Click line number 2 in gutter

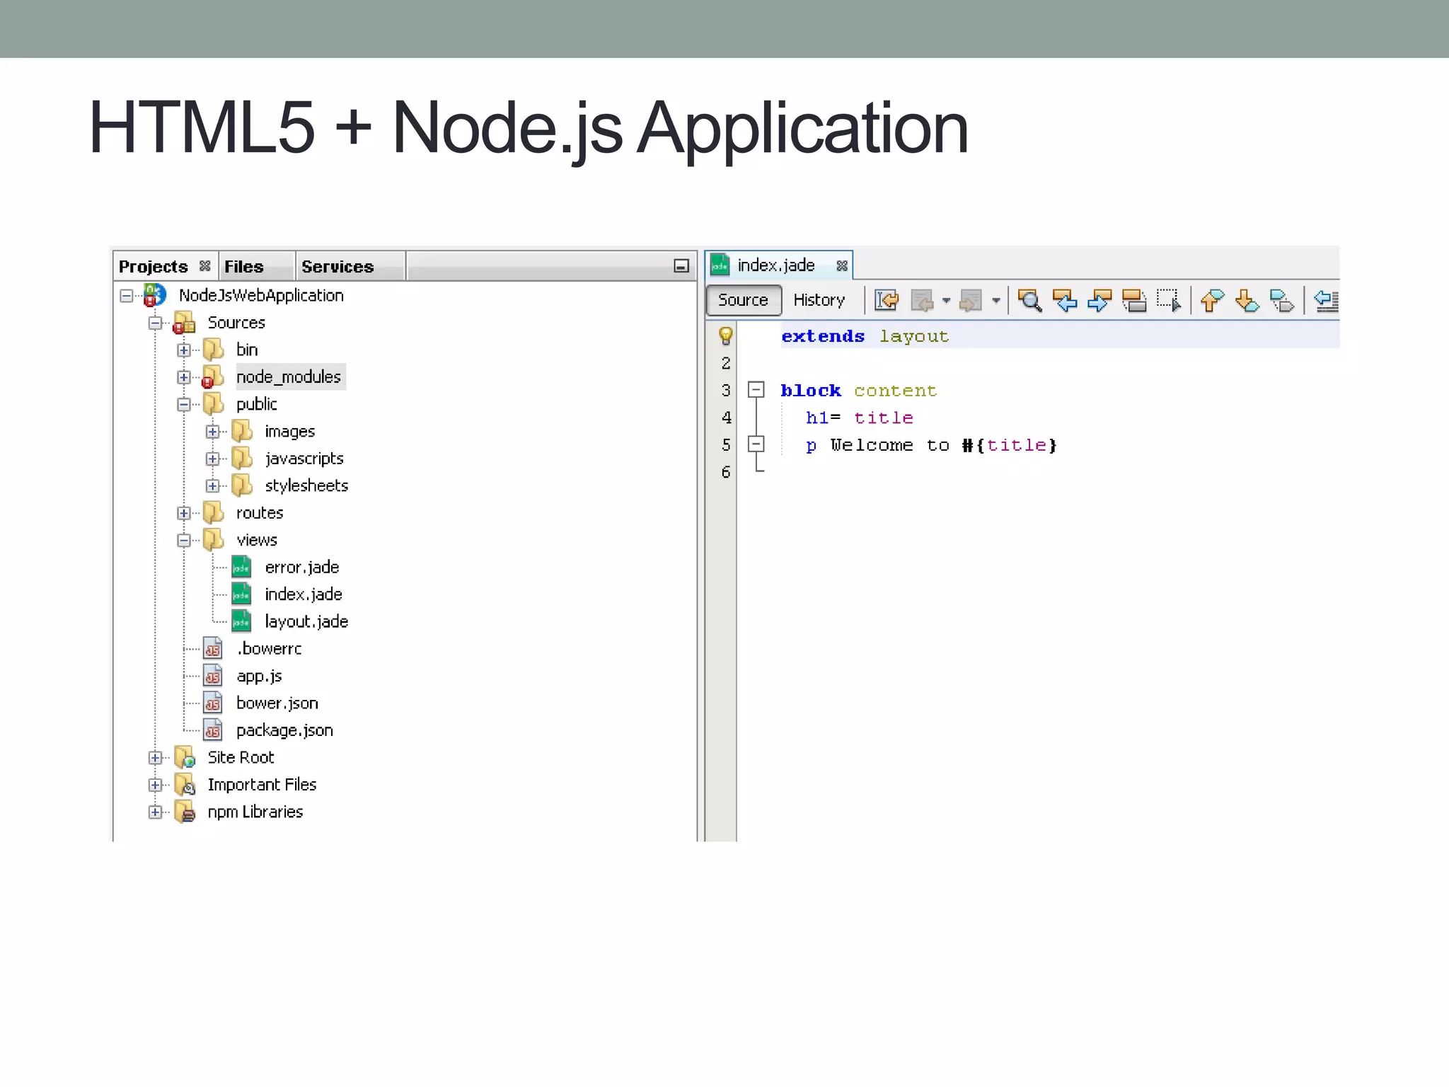click(725, 363)
